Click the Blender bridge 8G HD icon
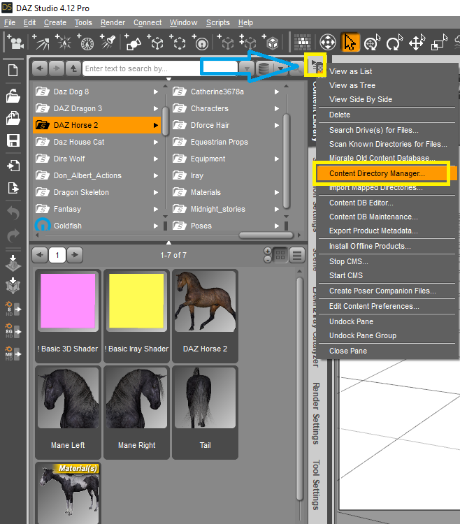This screenshot has width=460, height=524. (13, 331)
